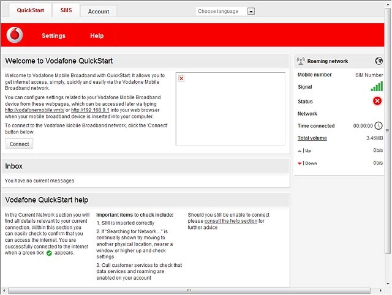Switch to the Account tab
Image resolution: width=392 pixels, height=295 pixels.
(99, 12)
